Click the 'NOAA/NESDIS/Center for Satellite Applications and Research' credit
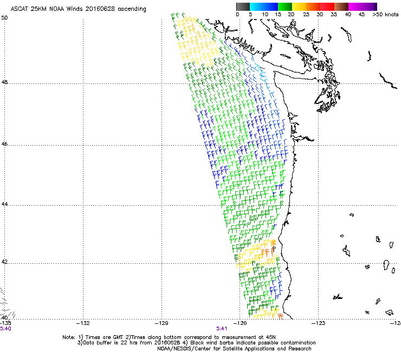Image resolution: width=401 pixels, height=352 pixels. 234,349
